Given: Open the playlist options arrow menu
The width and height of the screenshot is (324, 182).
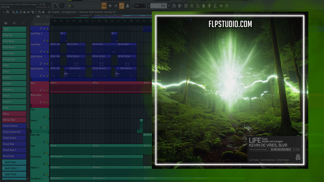Looking at the screenshot, I should (x=4, y=12).
